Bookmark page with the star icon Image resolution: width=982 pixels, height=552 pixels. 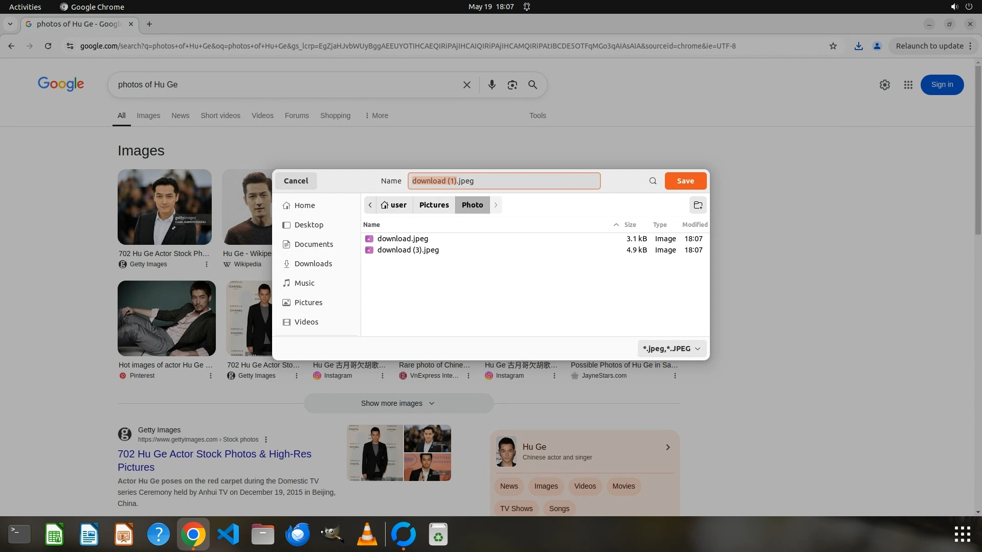click(833, 46)
